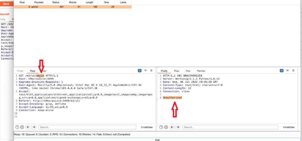
Task: Click the 'Completed' status bar entry
Action: click(124, 135)
